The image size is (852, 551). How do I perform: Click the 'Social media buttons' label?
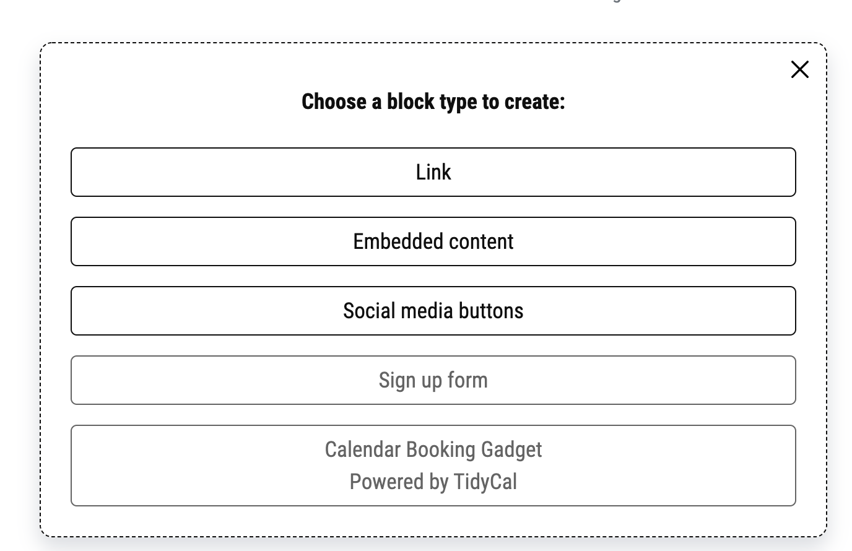click(433, 311)
